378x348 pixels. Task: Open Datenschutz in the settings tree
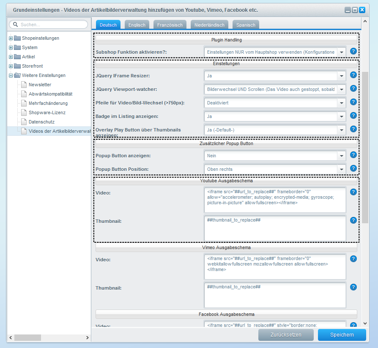click(41, 122)
